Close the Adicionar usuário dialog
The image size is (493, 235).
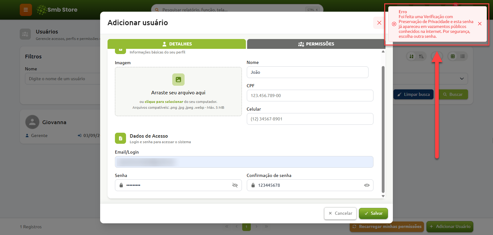click(379, 23)
